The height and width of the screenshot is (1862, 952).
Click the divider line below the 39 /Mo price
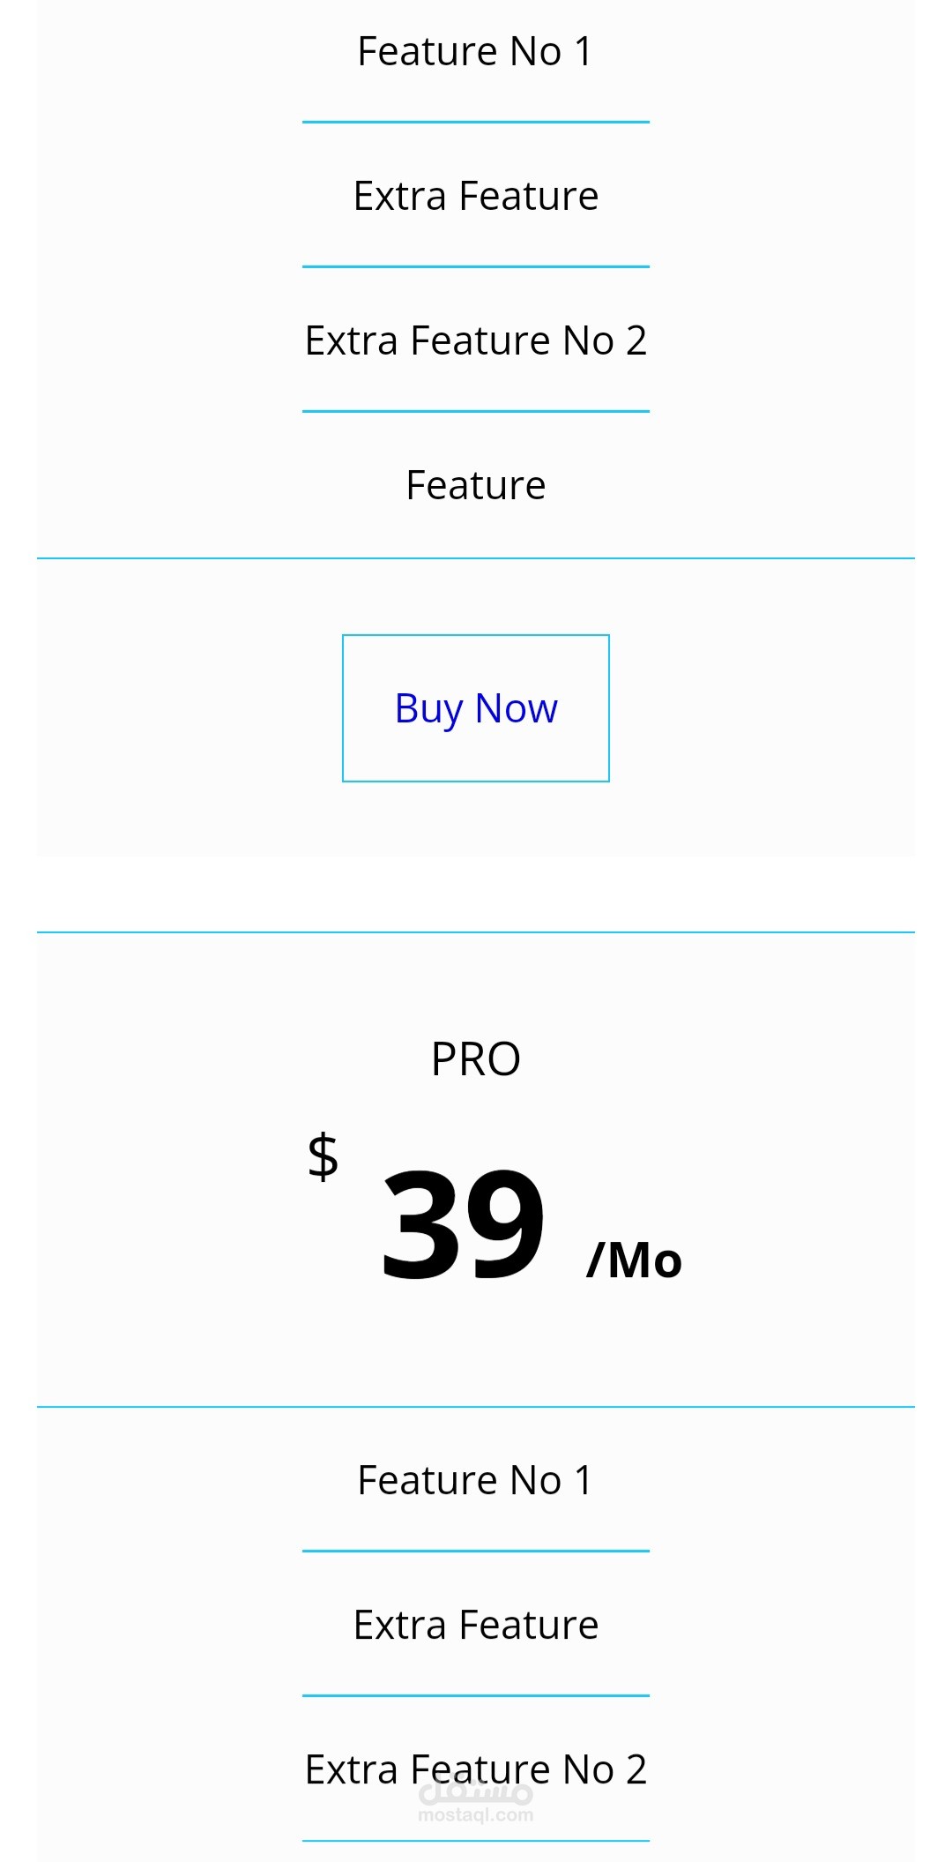(x=475, y=1407)
